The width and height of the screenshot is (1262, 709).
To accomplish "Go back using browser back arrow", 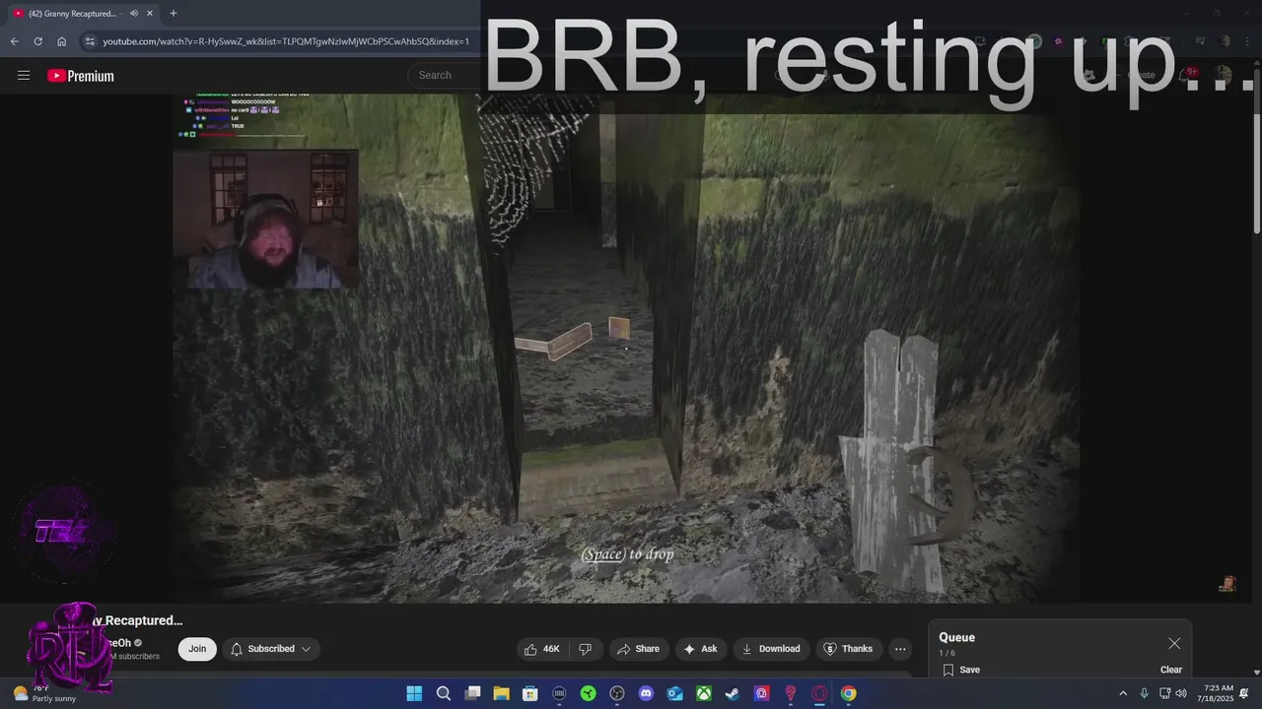I will click(14, 41).
